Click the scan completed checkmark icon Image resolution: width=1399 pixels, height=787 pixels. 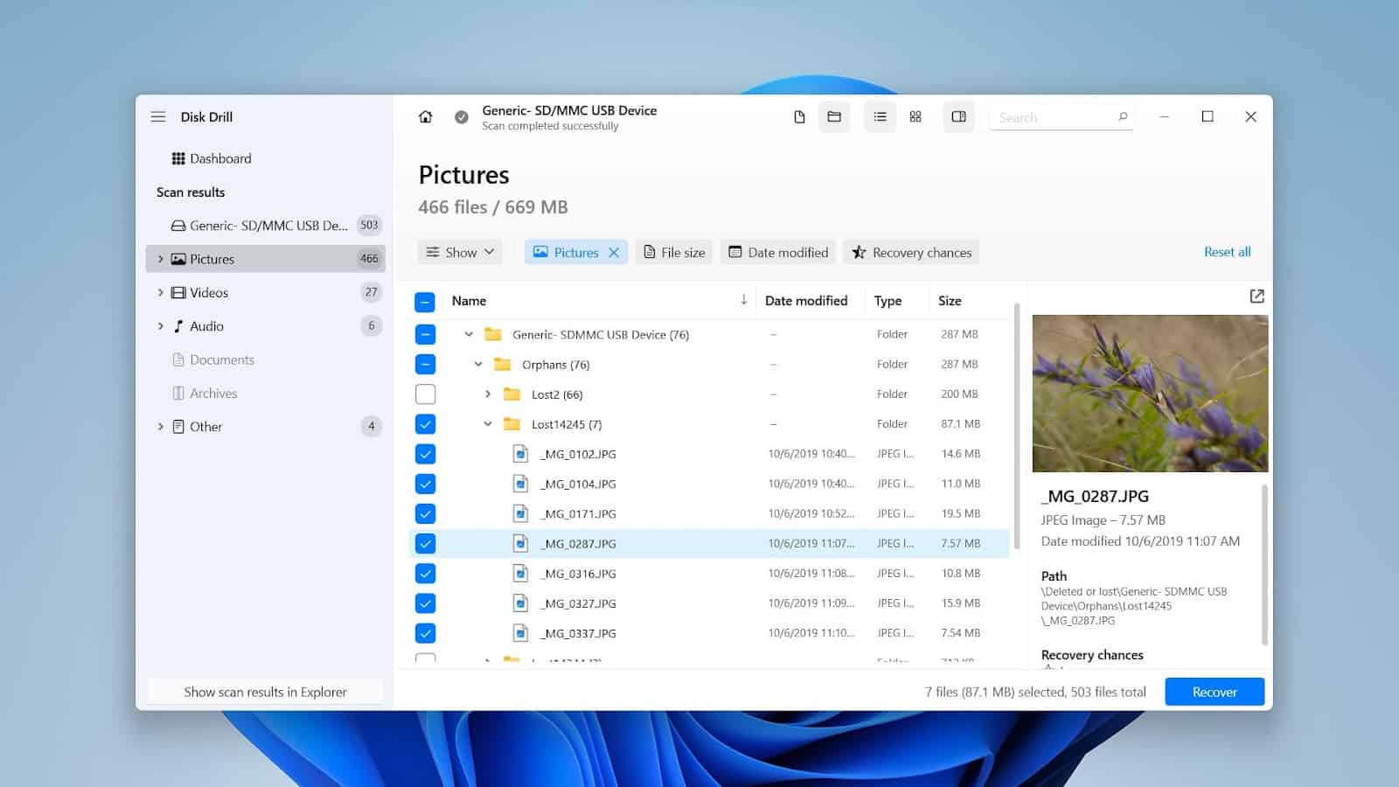pyautogui.click(x=462, y=116)
